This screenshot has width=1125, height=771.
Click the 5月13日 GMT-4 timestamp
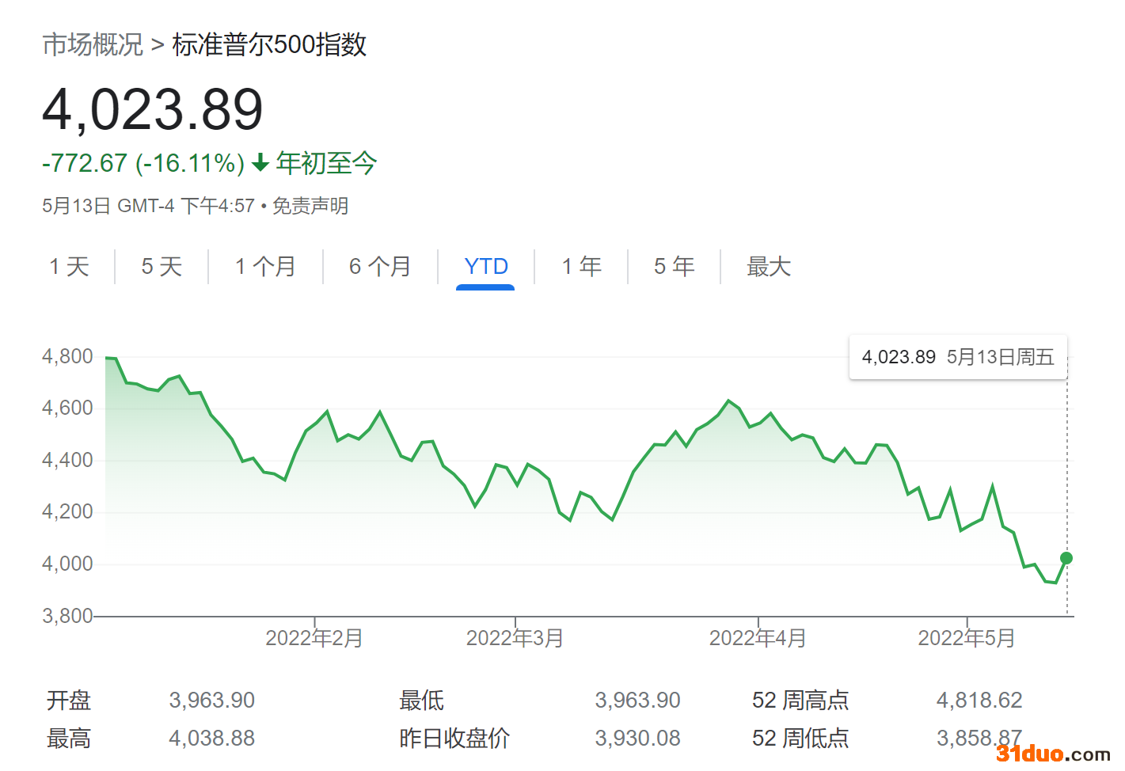(148, 207)
